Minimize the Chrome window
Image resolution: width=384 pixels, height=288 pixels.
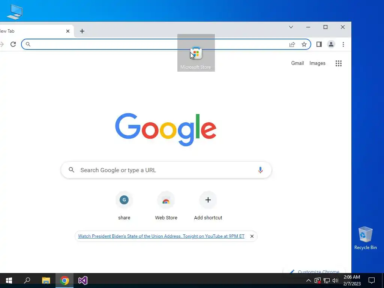pyautogui.click(x=308, y=27)
